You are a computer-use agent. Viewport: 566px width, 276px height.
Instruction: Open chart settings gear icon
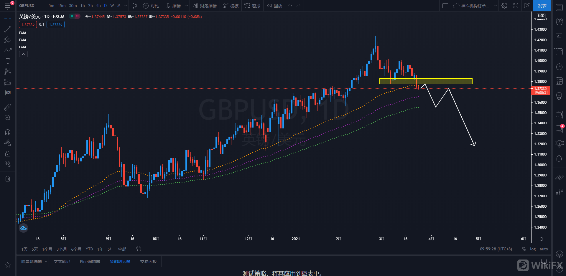pyautogui.click(x=504, y=6)
